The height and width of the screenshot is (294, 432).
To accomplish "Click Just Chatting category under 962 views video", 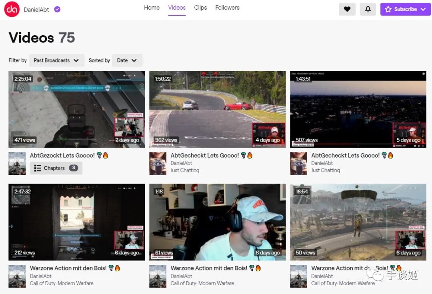I will coord(185,170).
